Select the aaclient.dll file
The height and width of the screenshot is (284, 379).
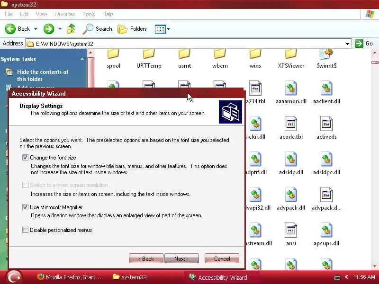pos(326,92)
